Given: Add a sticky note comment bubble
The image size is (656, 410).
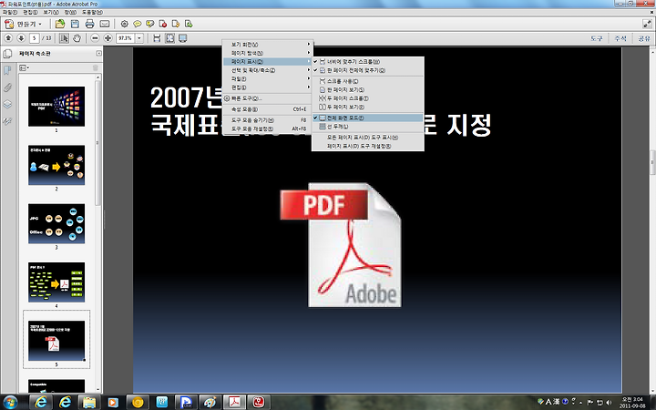Looking at the screenshot, I should click(138, 24).
